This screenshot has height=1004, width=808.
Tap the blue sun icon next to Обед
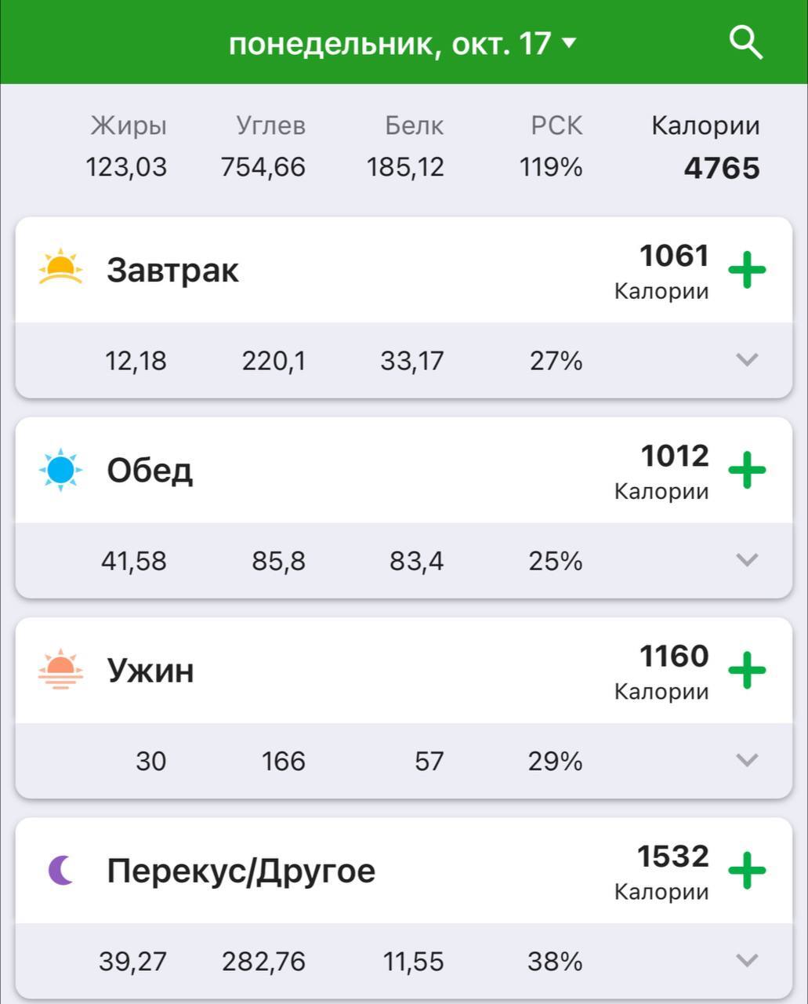pos(60,470)
